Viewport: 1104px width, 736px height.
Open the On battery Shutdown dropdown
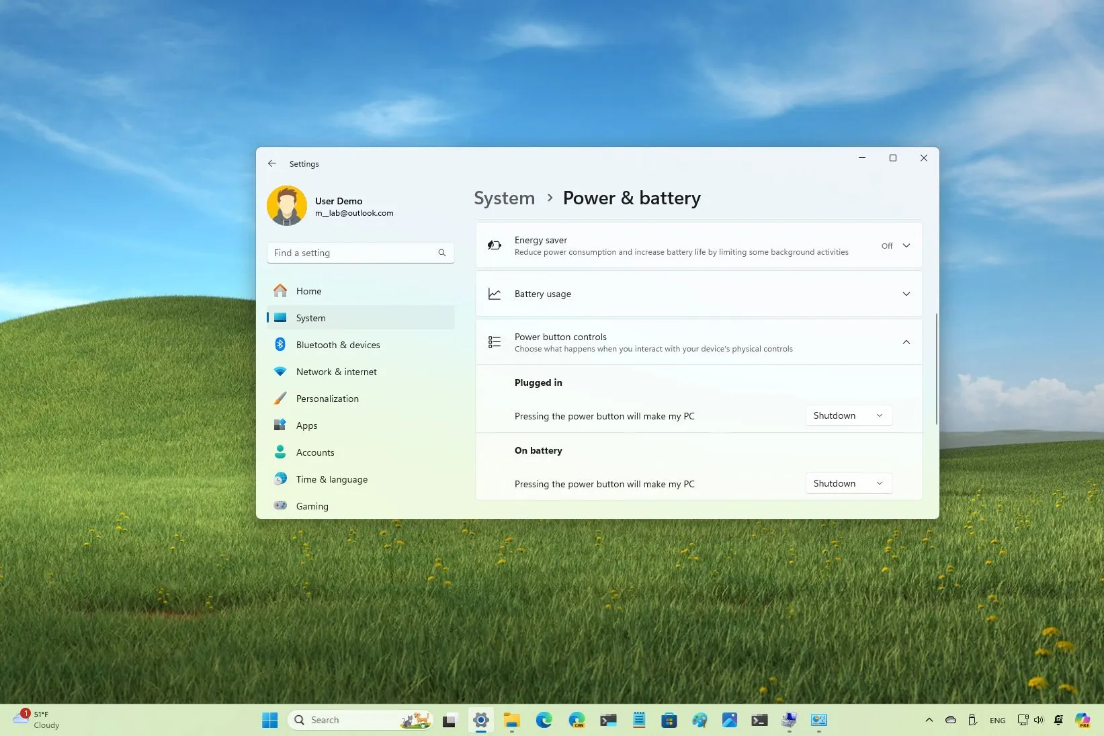pos(848,483)
